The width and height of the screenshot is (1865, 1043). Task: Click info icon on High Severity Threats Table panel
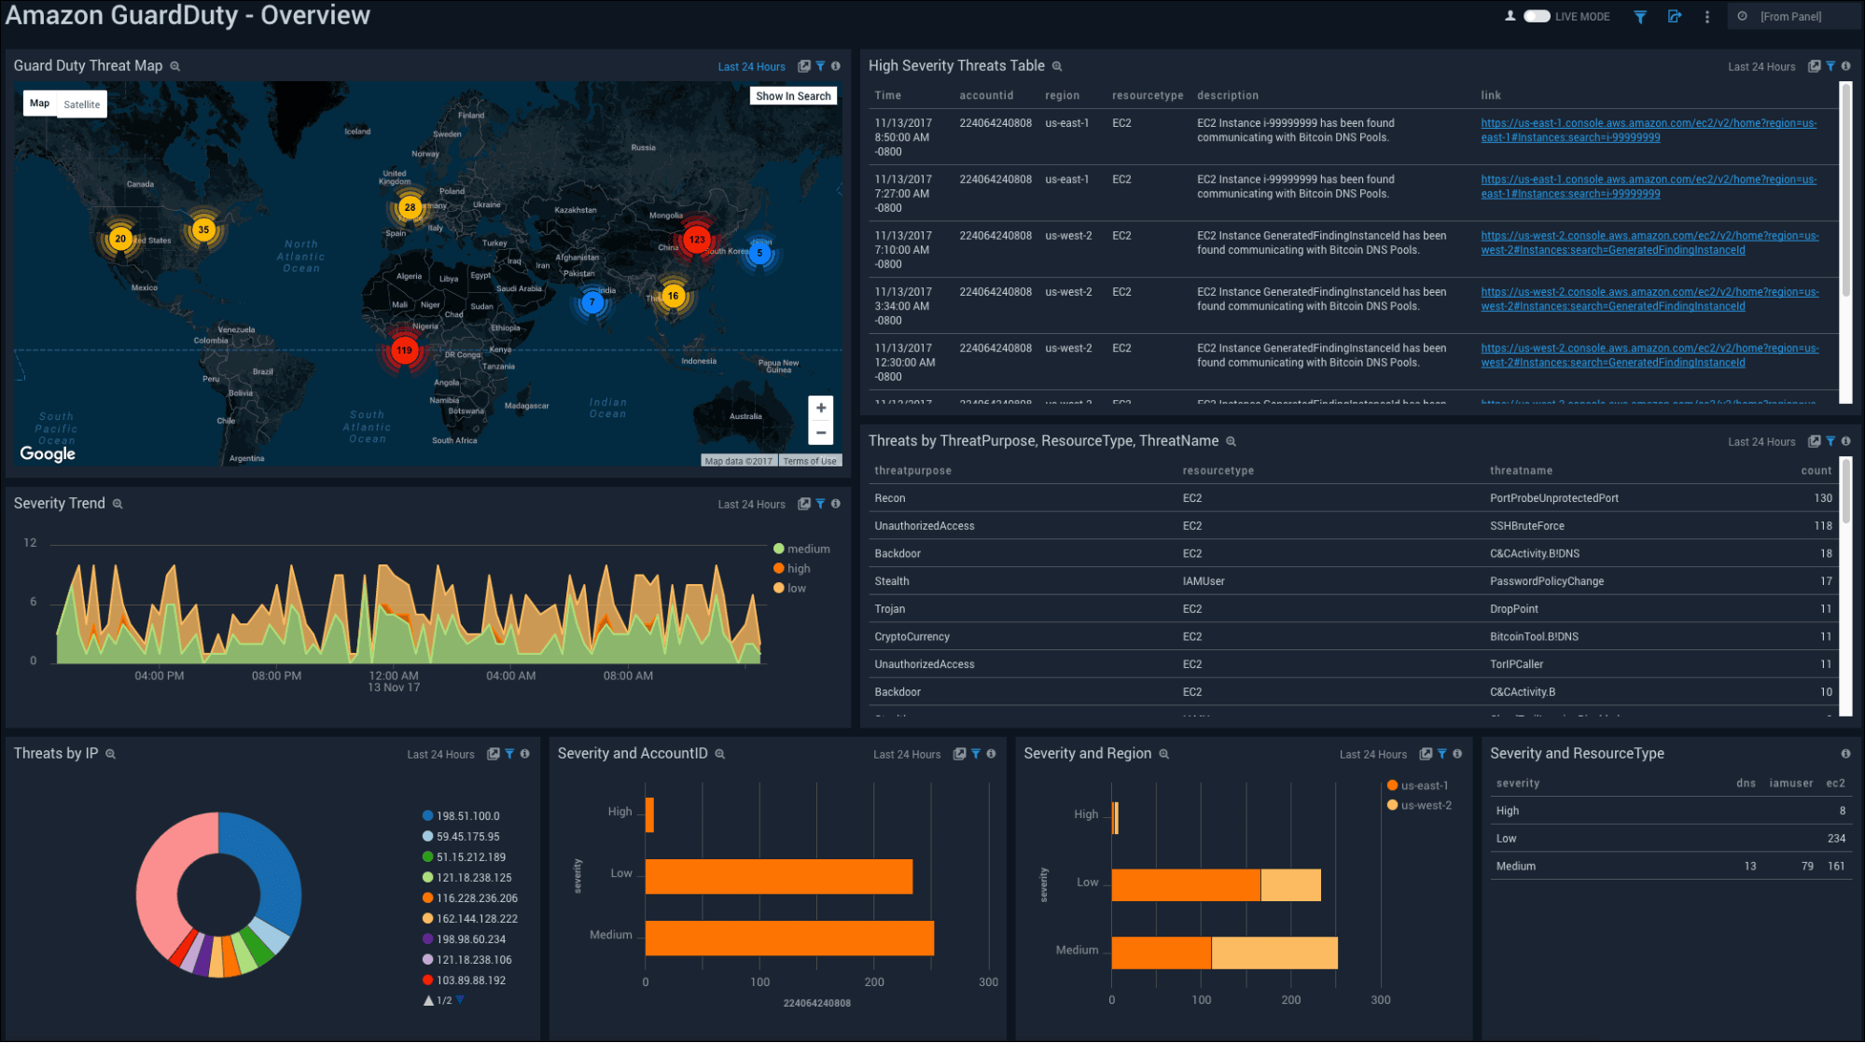click(x=1845, y=66)
